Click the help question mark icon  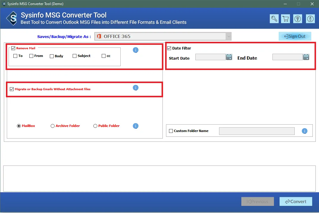pyautogui.click(x=298, y=19)
